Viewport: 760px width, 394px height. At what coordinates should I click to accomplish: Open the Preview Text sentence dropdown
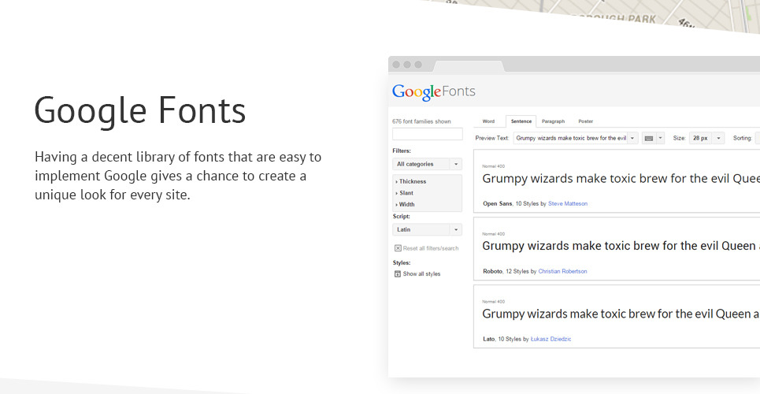coord(576,138)
